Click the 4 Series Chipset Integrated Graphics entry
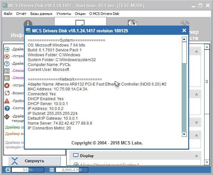213x175 pixels. pos(109,165)
